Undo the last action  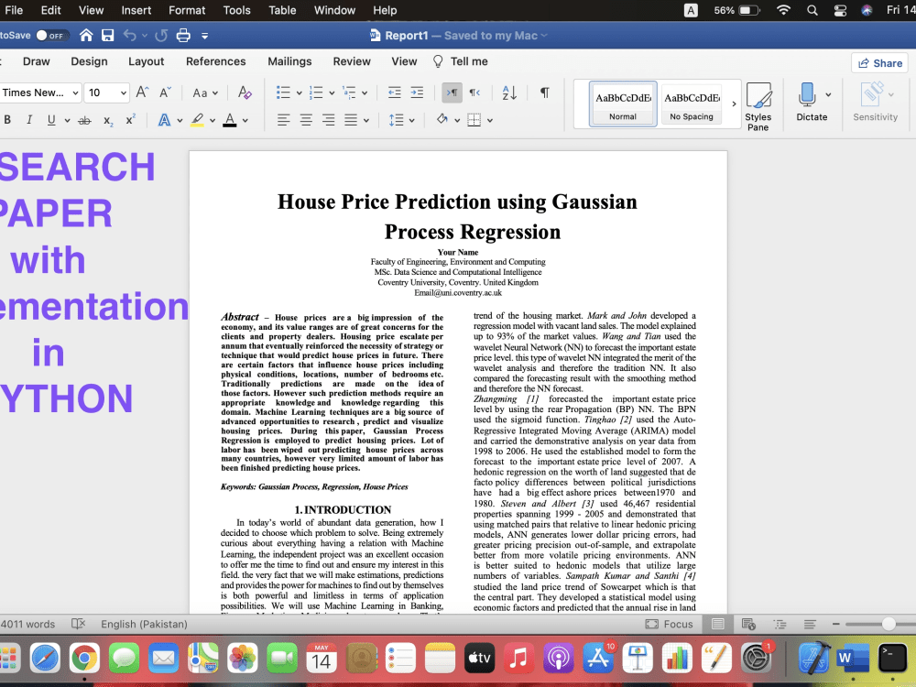(130, 36)
